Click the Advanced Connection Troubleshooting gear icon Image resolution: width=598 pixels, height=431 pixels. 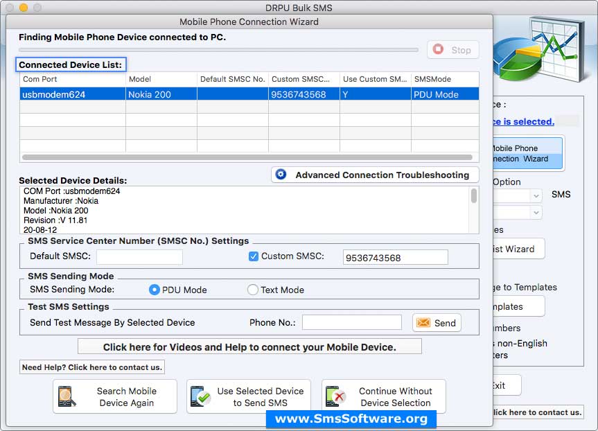coord(281,175)
